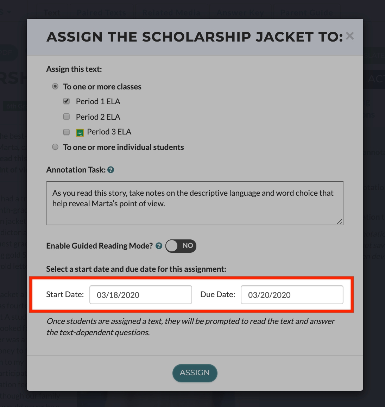Click the Guided Reading Mode help icon
Screen dimensions: 385x407
159,246
